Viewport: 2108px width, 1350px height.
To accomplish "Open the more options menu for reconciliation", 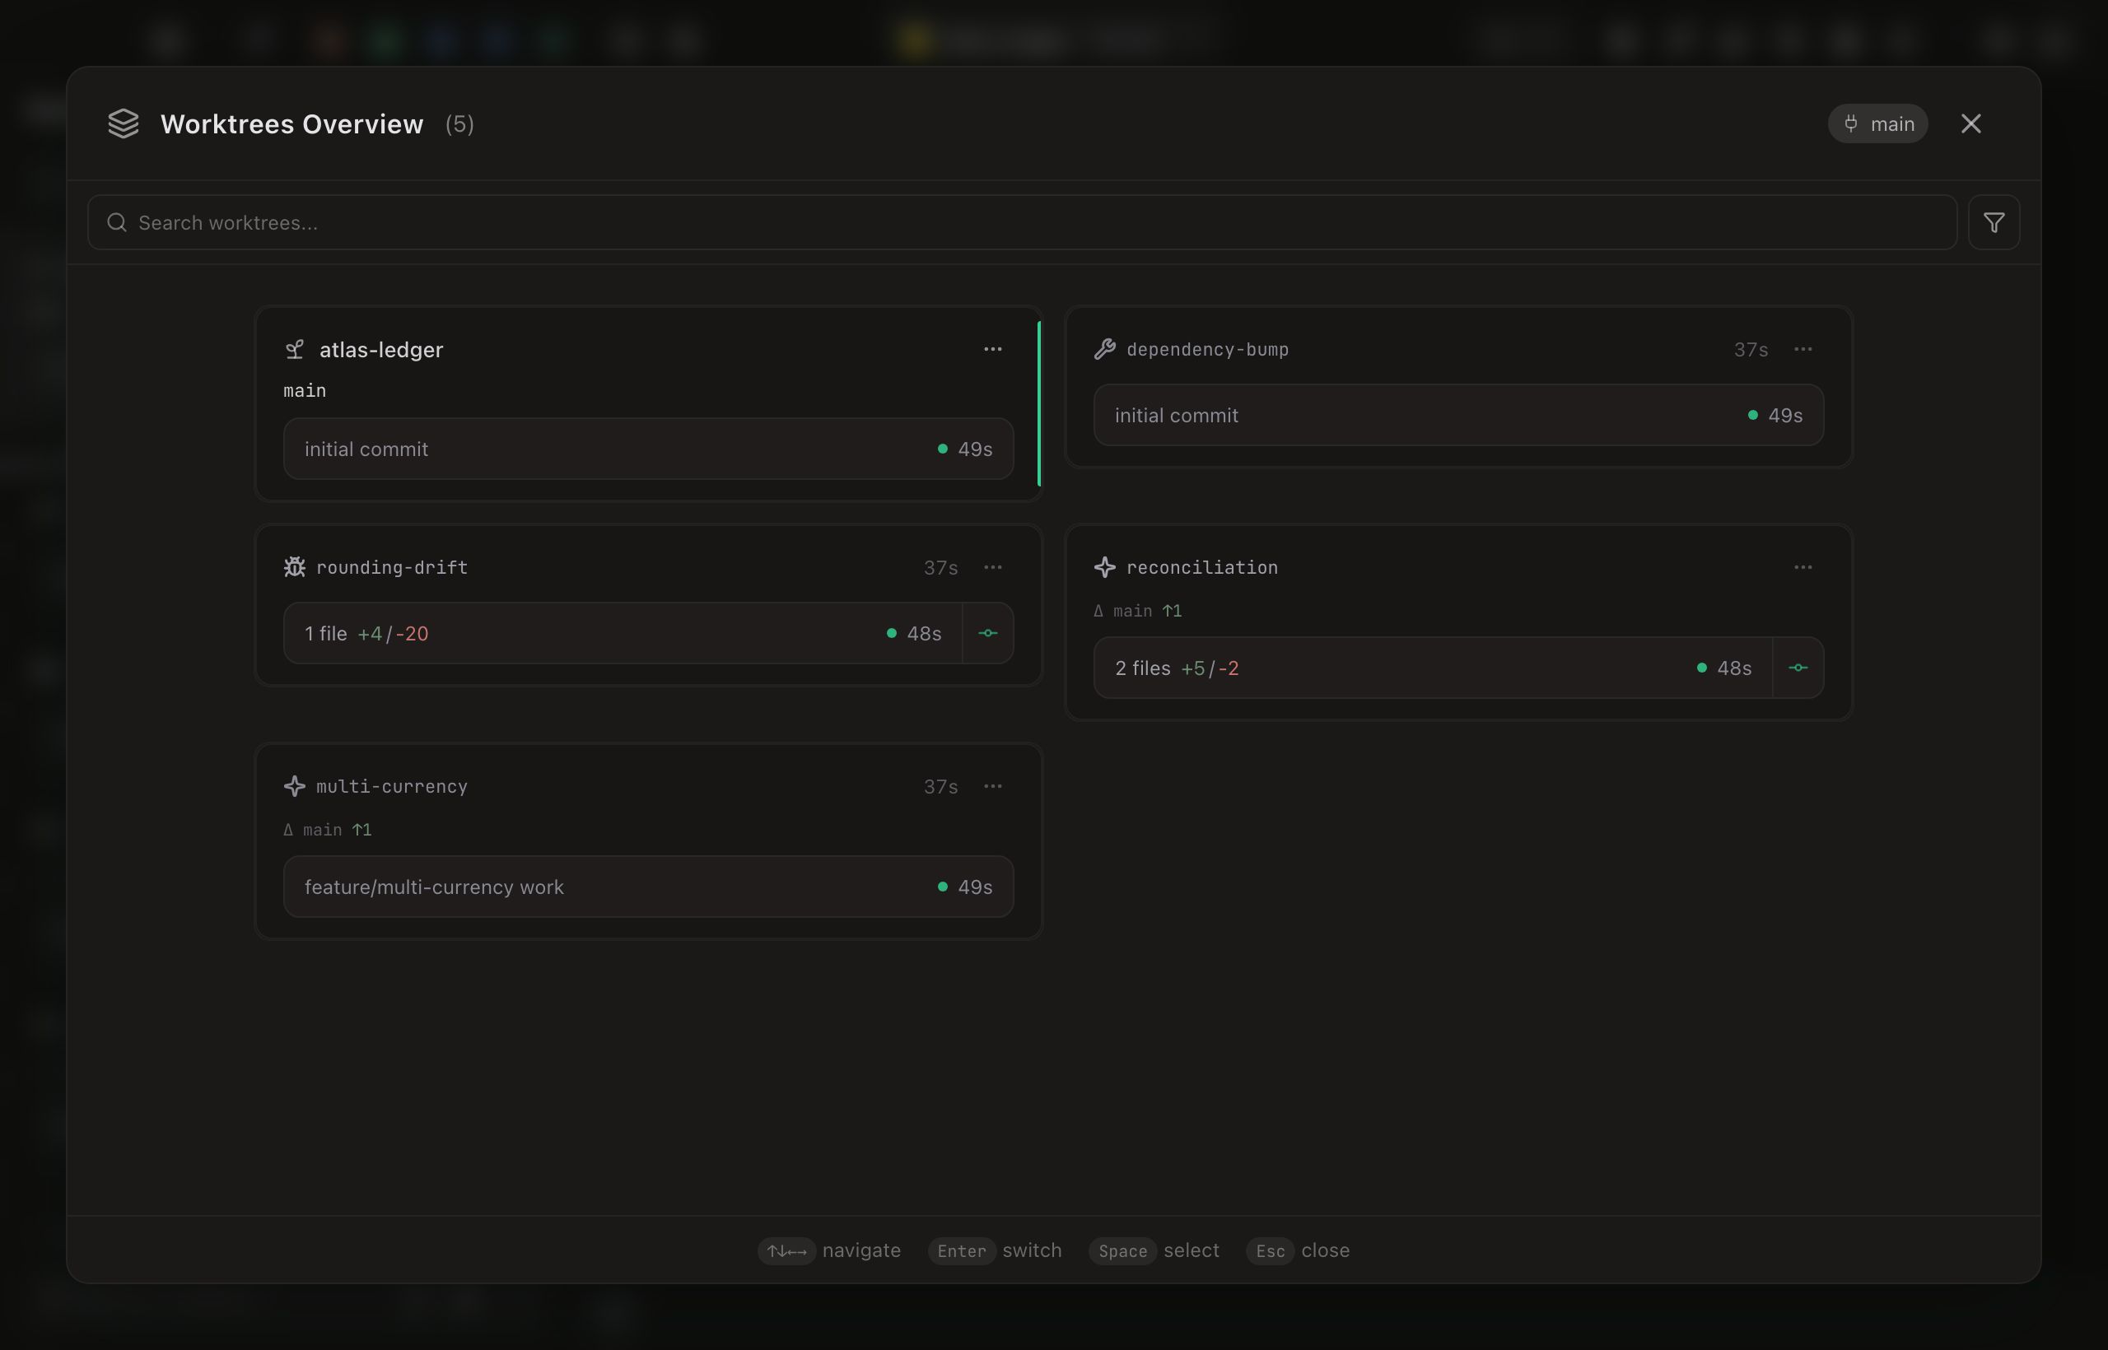I will coord(1802,567).
